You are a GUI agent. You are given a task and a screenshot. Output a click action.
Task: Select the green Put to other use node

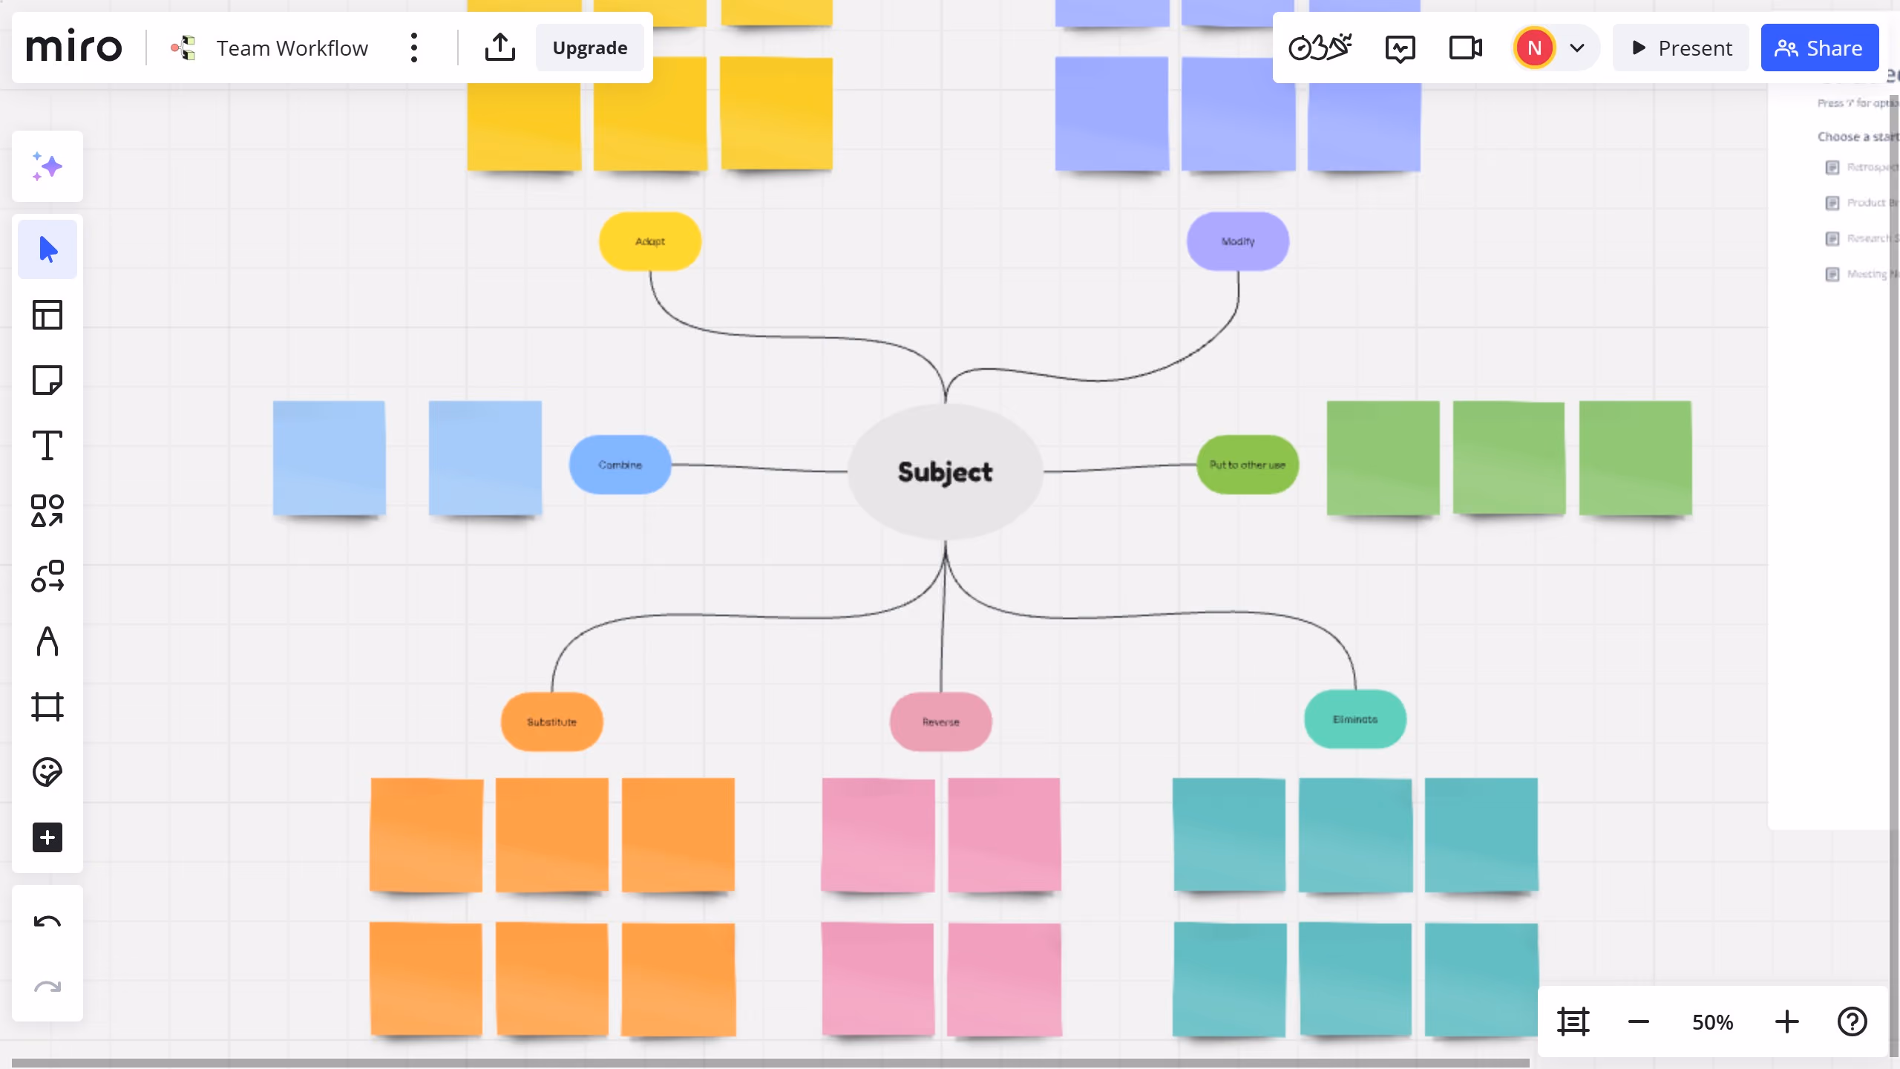tap(1248, 465)
